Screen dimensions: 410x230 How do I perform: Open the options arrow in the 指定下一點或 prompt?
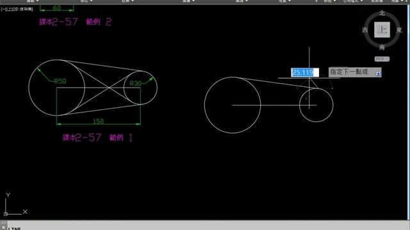pyautogui.click(x=378, y=74)
